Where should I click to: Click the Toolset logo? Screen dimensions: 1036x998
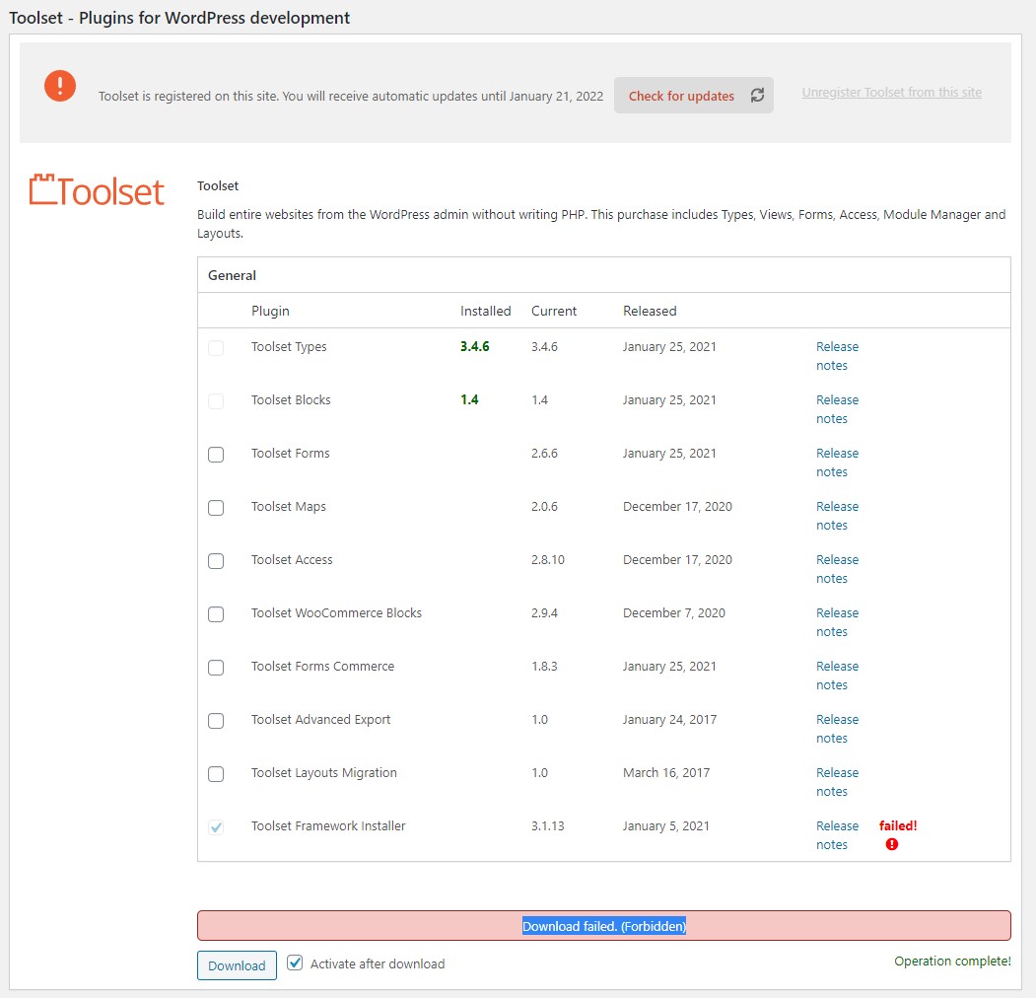(x=97, y=190)
